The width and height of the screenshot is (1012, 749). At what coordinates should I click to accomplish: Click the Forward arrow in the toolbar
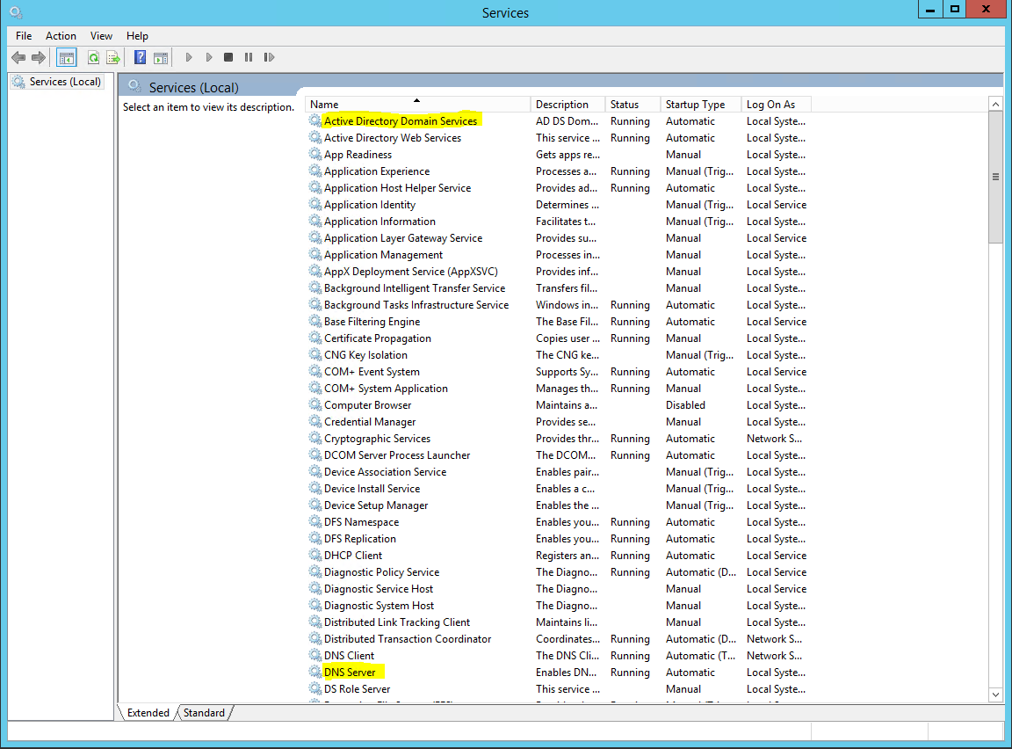click(39, 57)
